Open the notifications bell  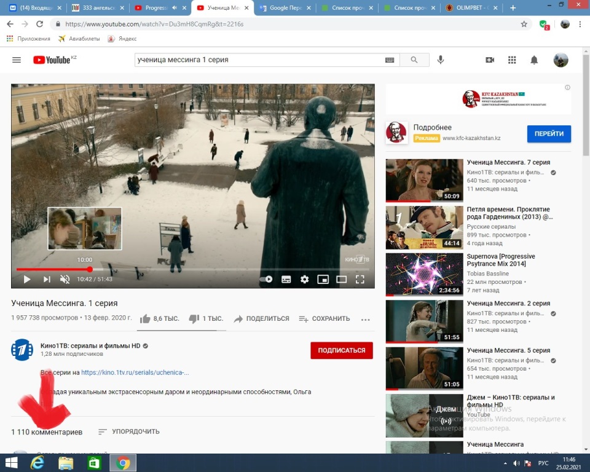(x=534, y=60)
